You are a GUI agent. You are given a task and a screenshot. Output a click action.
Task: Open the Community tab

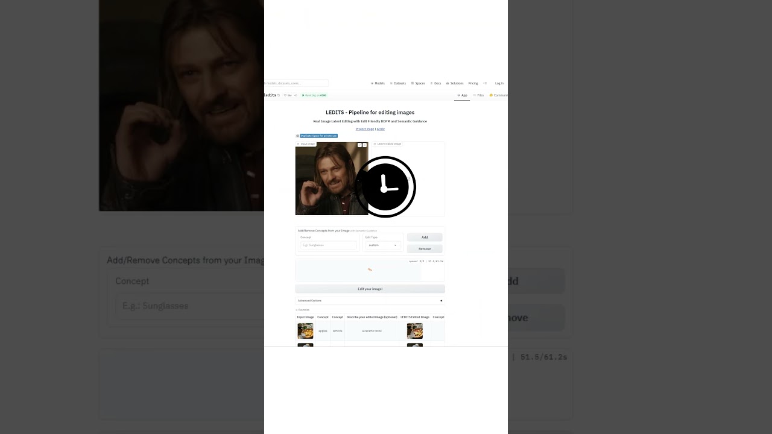[499, 95]
